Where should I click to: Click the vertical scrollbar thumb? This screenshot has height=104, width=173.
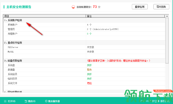click(x=167, y=41)
